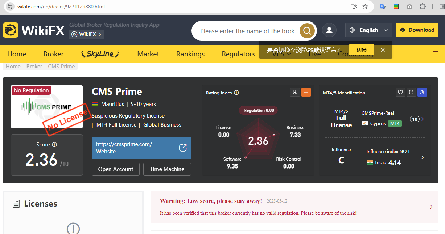This screenshot has height=234, width=445.
Task: Open the Regulators tab
Action: 238,54
